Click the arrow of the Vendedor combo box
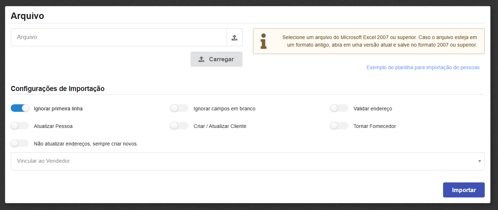The height and width of the screenshot is (210, 498). (479, 161)
